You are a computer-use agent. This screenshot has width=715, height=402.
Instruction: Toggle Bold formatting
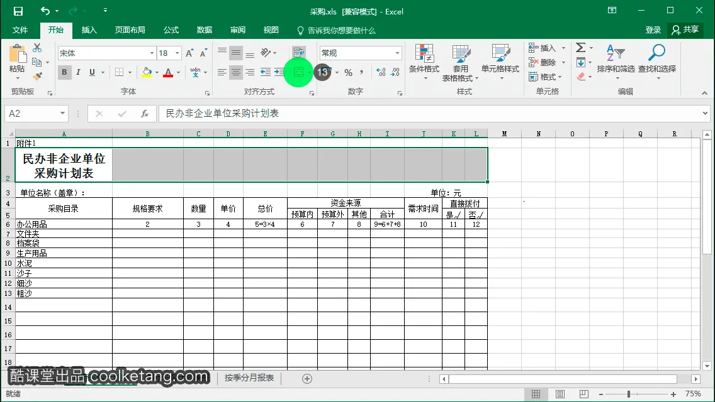(64, 72)
